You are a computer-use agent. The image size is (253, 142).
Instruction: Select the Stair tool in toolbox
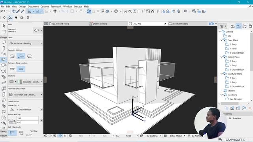[x=4, y=77]
